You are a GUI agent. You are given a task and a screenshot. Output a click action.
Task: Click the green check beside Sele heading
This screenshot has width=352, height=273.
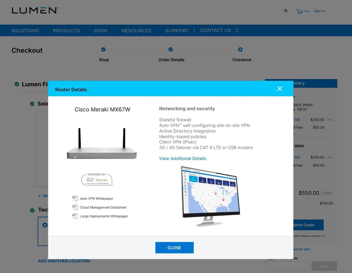point(32,104)
